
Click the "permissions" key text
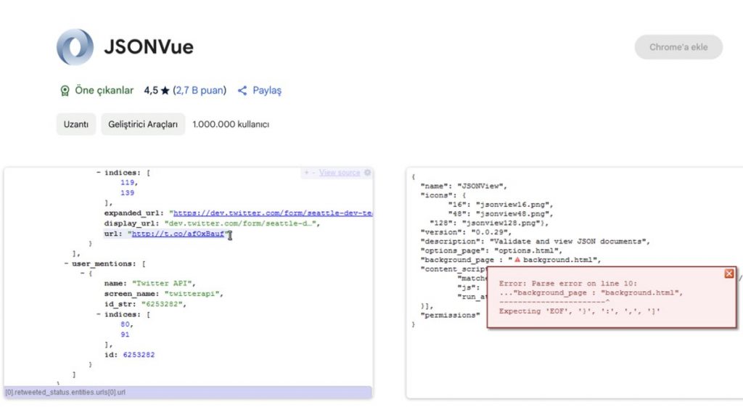(450, 315)
